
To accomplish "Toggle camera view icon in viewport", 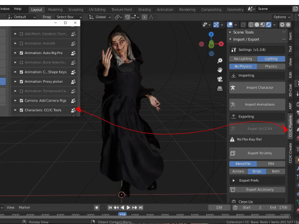I will coord(220,79).
